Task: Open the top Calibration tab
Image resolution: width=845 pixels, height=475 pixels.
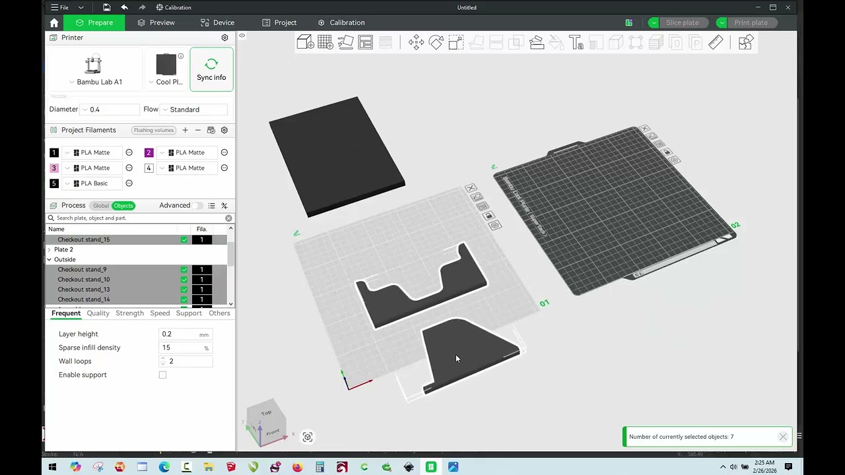Action: point(341,22)
